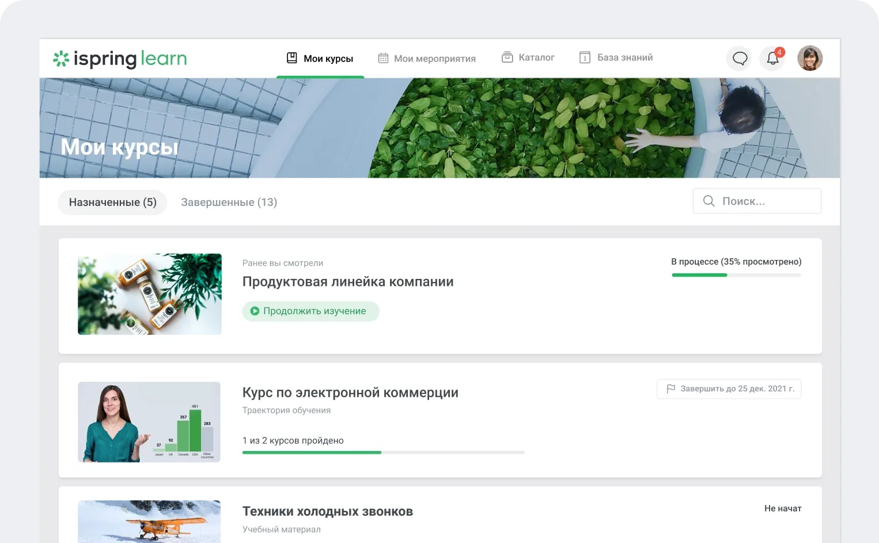
Task: Open the Продуктовая линейка компании course title
Action: point(348,282)
